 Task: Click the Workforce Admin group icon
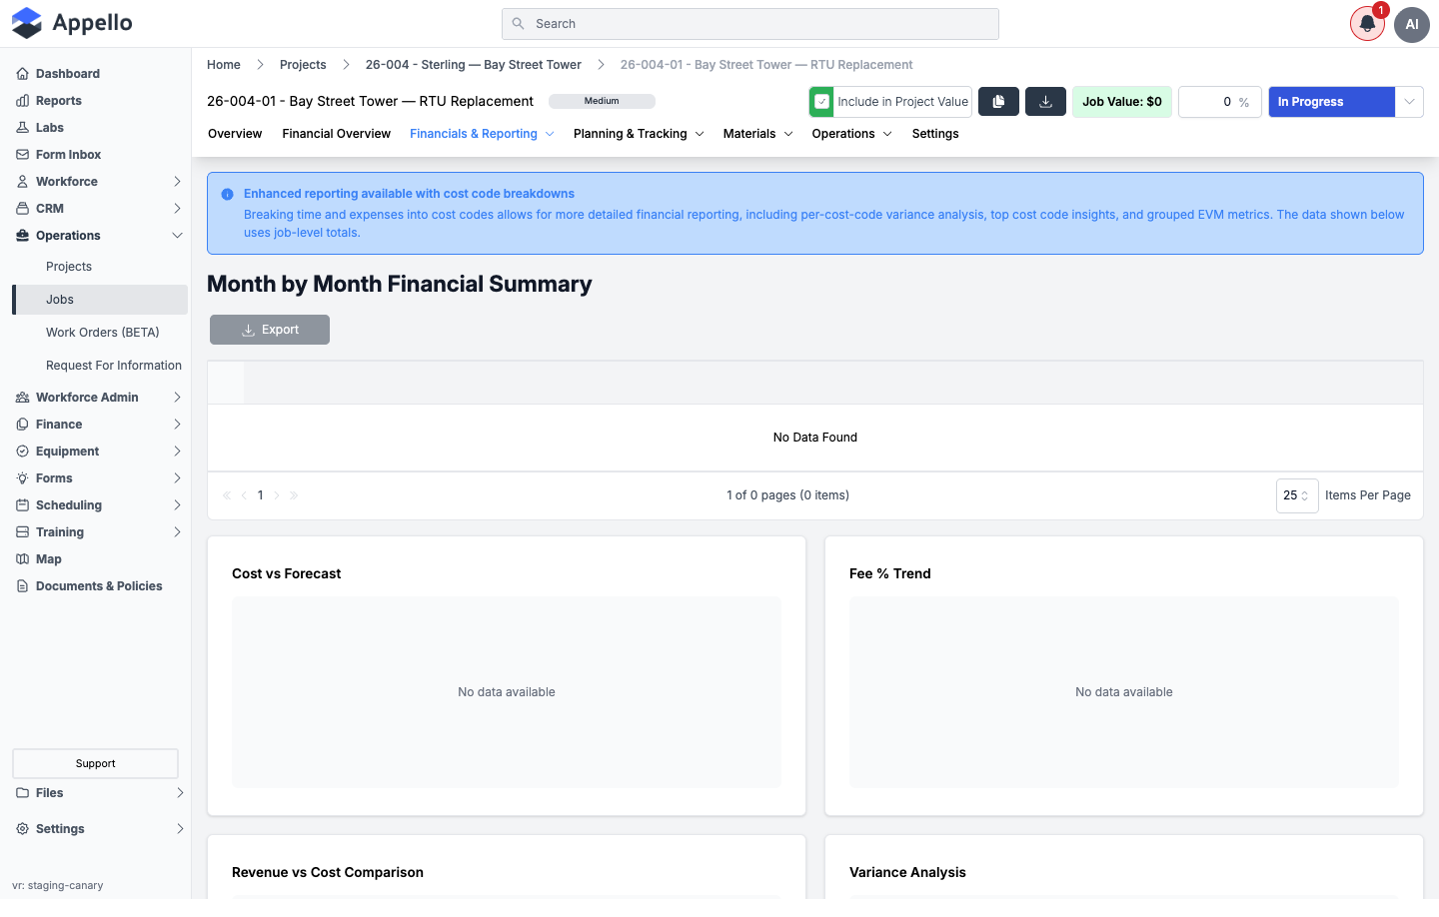click(22, 398)
